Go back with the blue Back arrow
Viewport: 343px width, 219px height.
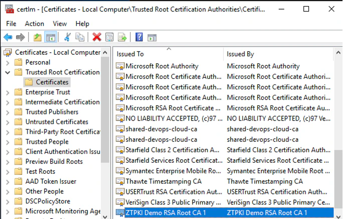pyautogui.click(x=8, y=37)
